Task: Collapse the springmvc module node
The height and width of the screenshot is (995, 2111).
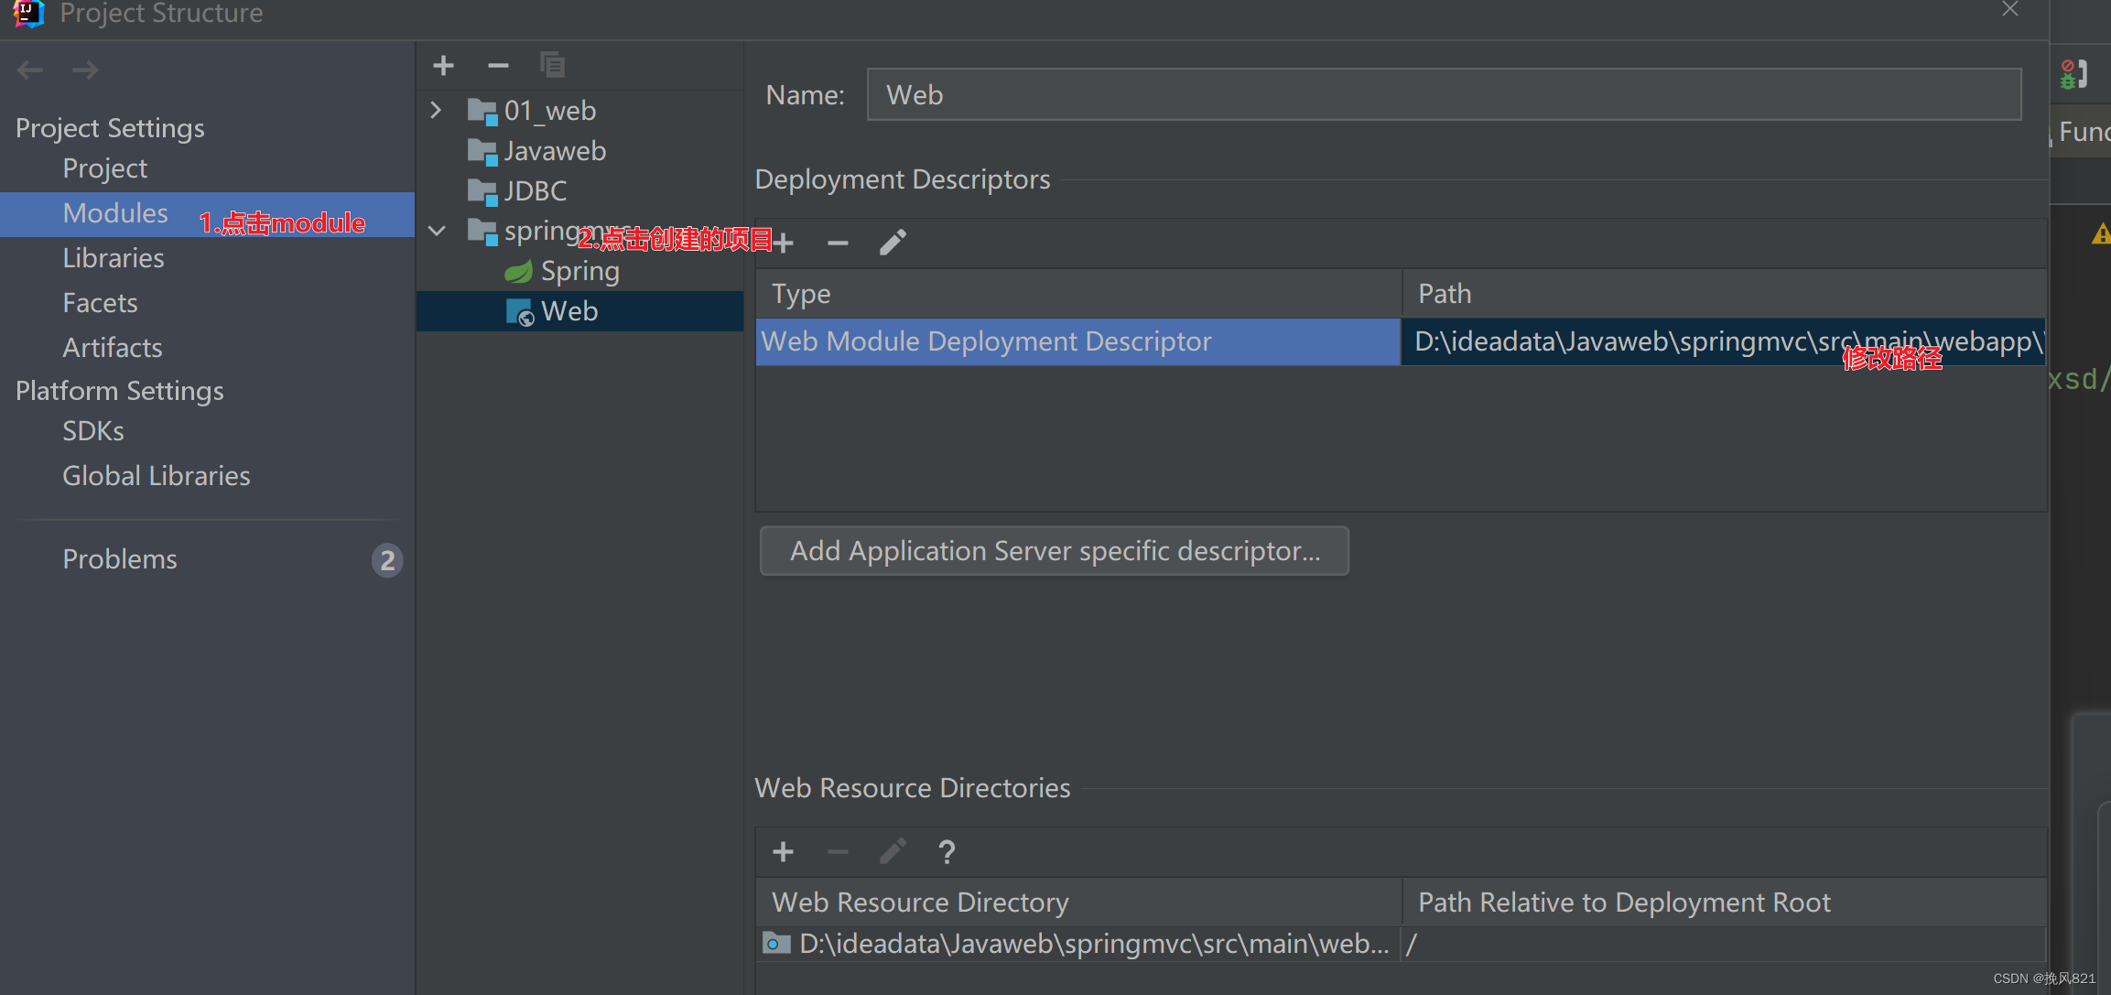Action: click(x=437, y=231)
